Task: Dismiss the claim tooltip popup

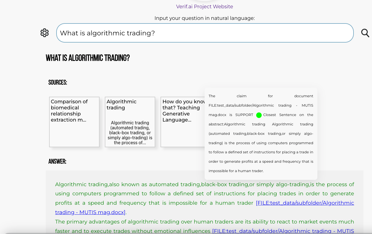Action: [261, 133]
